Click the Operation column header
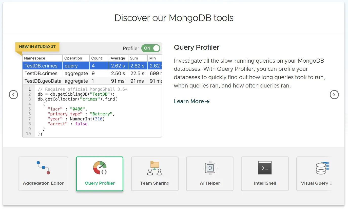Screen dimensions: 348x210 (76, 58)
